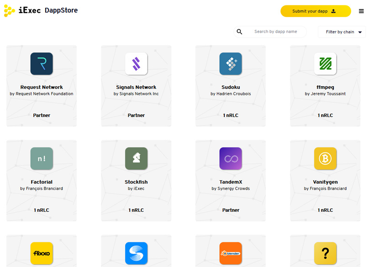The image size is (369, 267).
Task: Open the Sudoku title link
Action: point(231,87)
